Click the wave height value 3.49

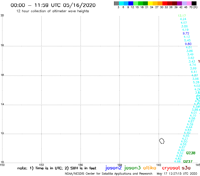190,54
